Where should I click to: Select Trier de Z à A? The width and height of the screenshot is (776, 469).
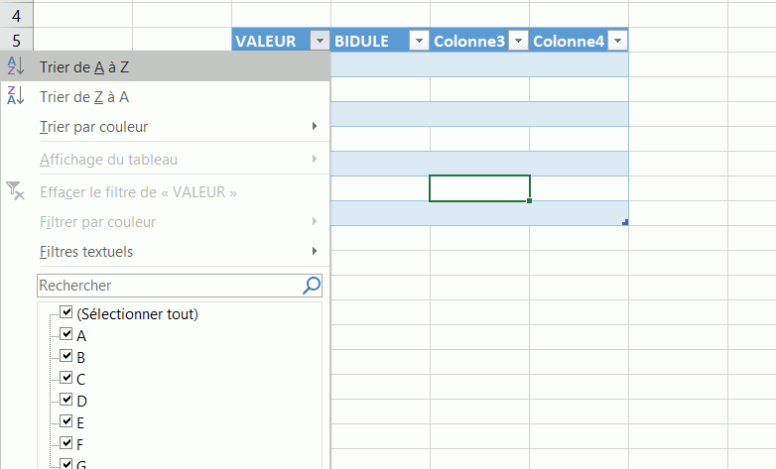pyautogui.click(x=84, y=97)
